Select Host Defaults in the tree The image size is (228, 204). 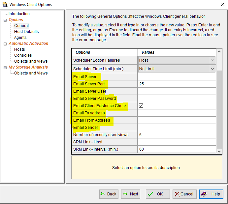[26, 32]
